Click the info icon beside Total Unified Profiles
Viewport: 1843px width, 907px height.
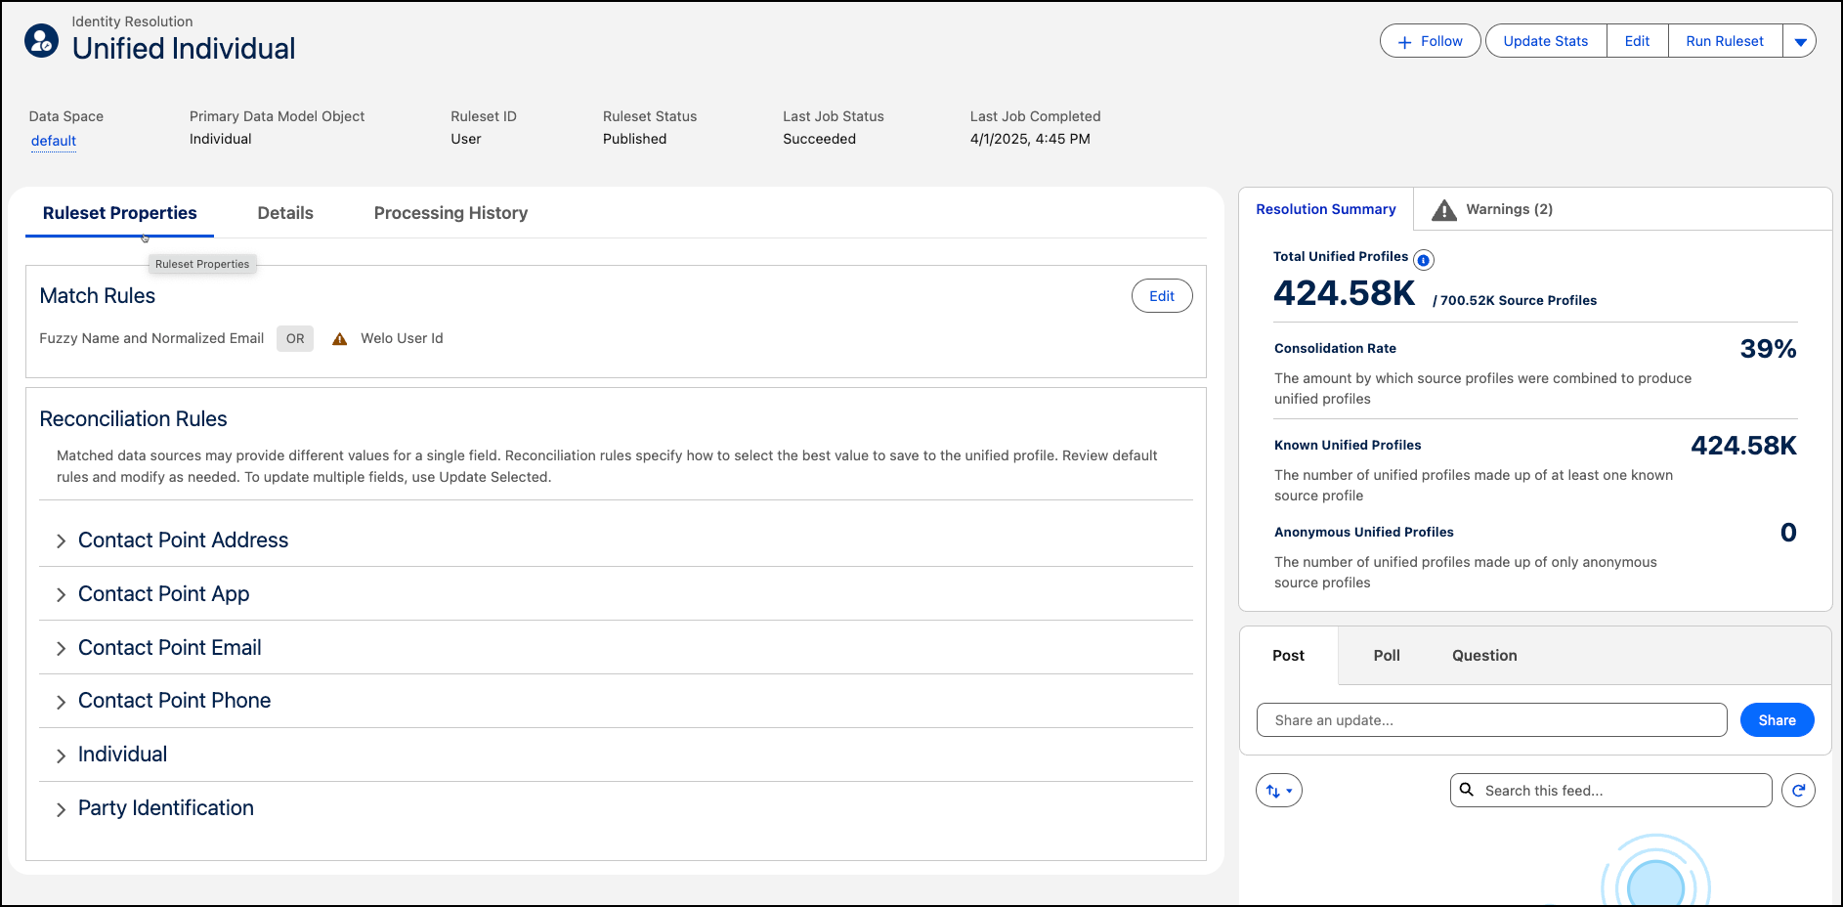pyautogui.click(x=1424, y=260)
